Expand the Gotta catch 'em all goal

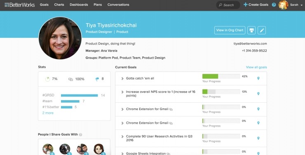pyautogui.click(x=122, y=78)
